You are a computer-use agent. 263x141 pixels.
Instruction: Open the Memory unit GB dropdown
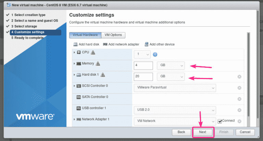(171, 65)
